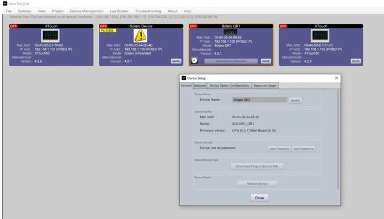The width and height of the screenshot is (384, 219).
Task: Click the XTouch50 model on the 192.168.1.101 card
Action: (42, 53)
